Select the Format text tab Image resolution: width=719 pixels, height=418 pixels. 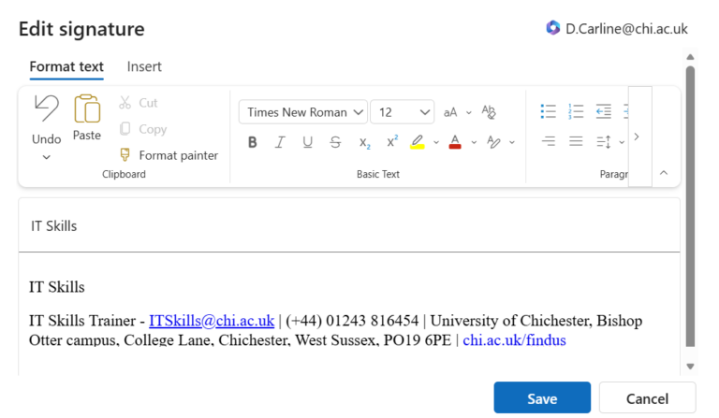coord(66,66)
